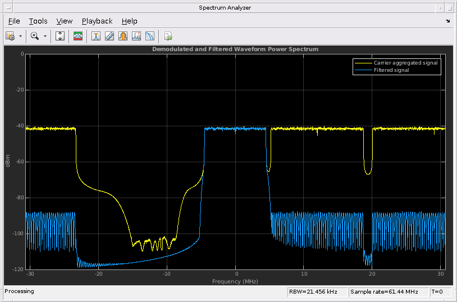Screen dimensions: 457x302
Task: Enable the Cursor Measurements tool
Action: point(96,36)
